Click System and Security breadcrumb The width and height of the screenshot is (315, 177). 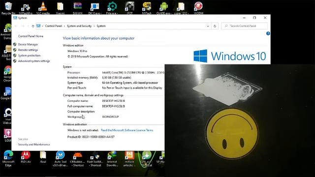click(x=79, y=26)
